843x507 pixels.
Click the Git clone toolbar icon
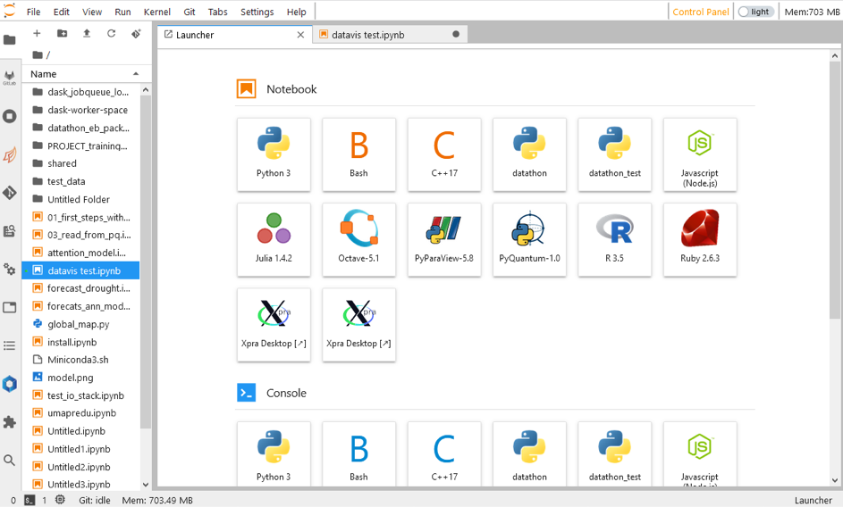(x=136, y=33)
